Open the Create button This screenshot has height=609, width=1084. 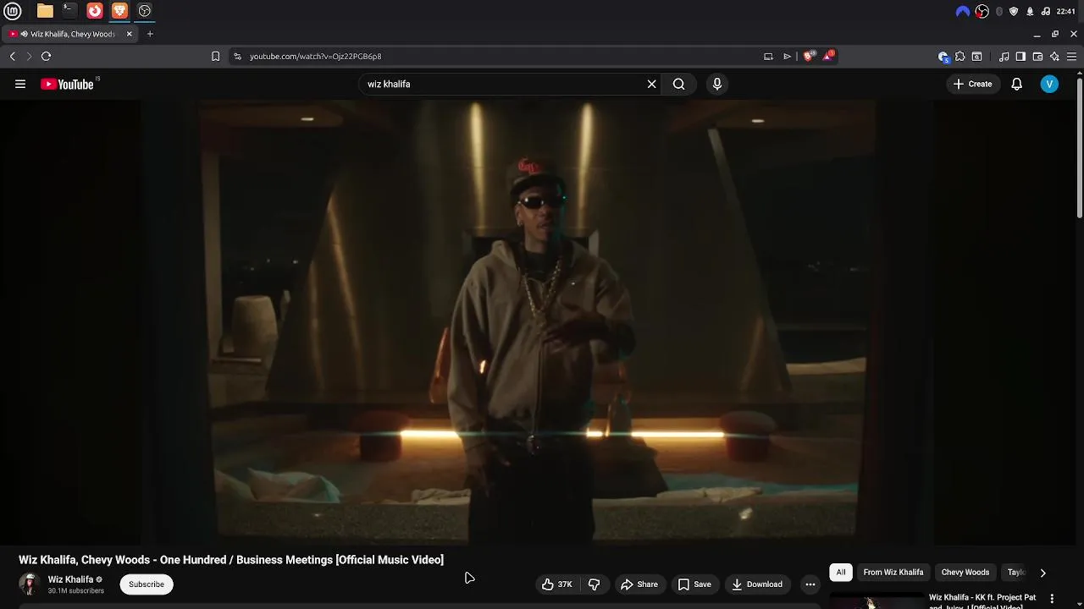(x=972, y=84)
